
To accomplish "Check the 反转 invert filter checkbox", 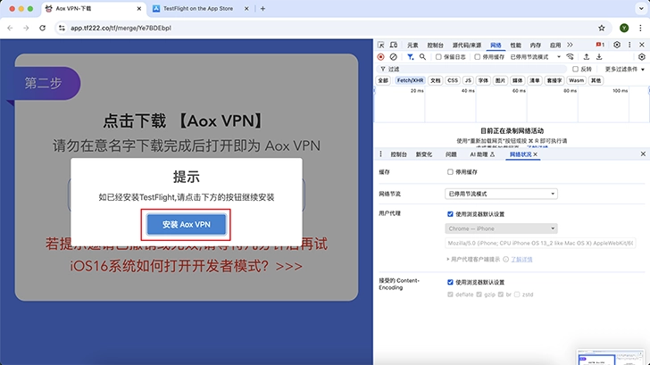I will pyautogui.click(x=575, y=69).
